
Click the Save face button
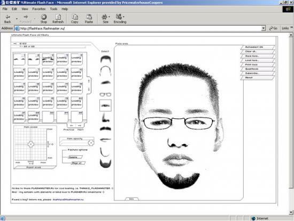[257, 56]
